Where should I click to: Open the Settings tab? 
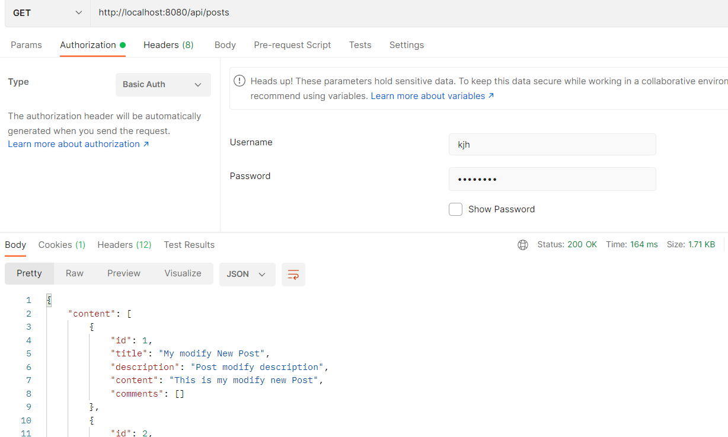click(x=407, y=45)
